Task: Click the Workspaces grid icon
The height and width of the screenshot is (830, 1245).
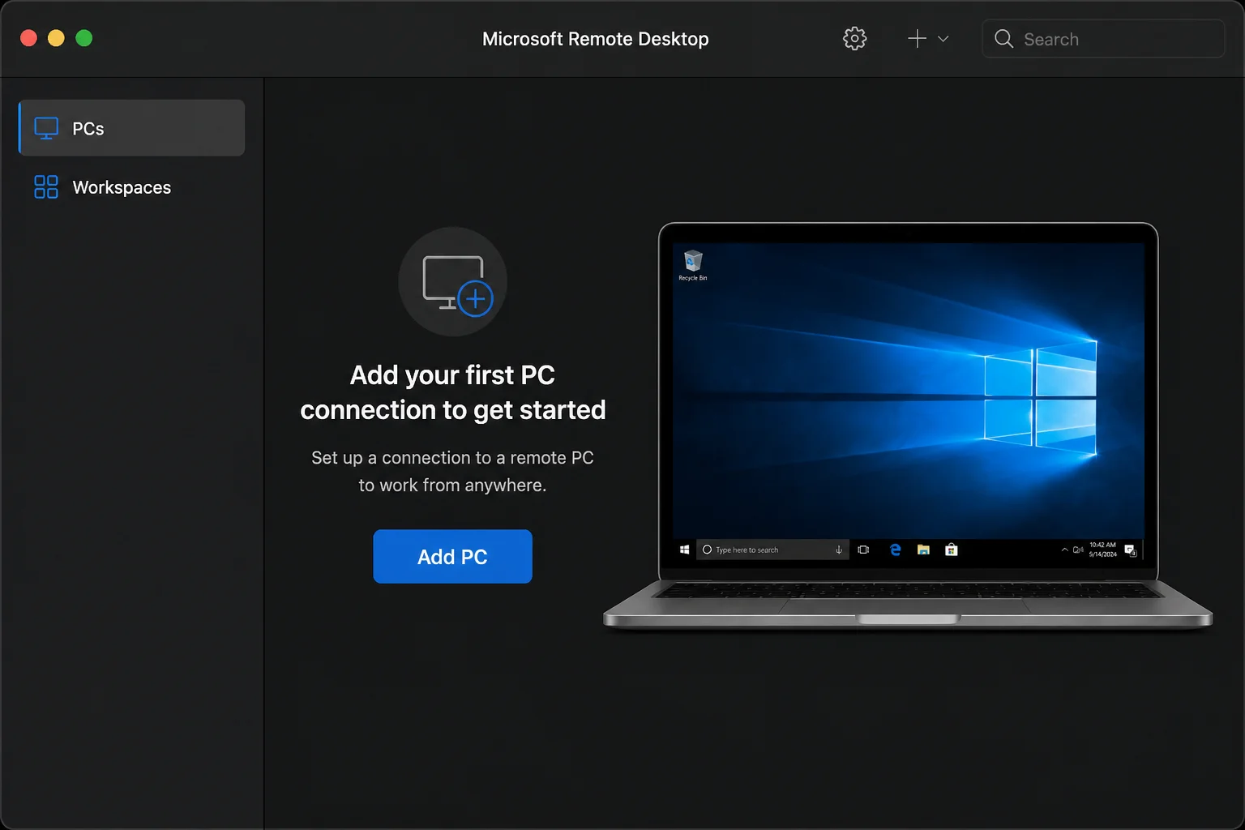Action: (46, 187)
